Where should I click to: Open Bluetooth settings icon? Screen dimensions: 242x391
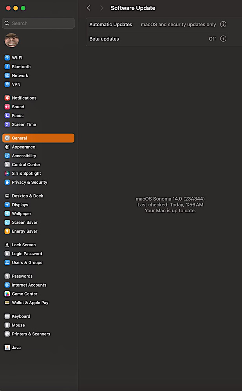tap(7, 67)
